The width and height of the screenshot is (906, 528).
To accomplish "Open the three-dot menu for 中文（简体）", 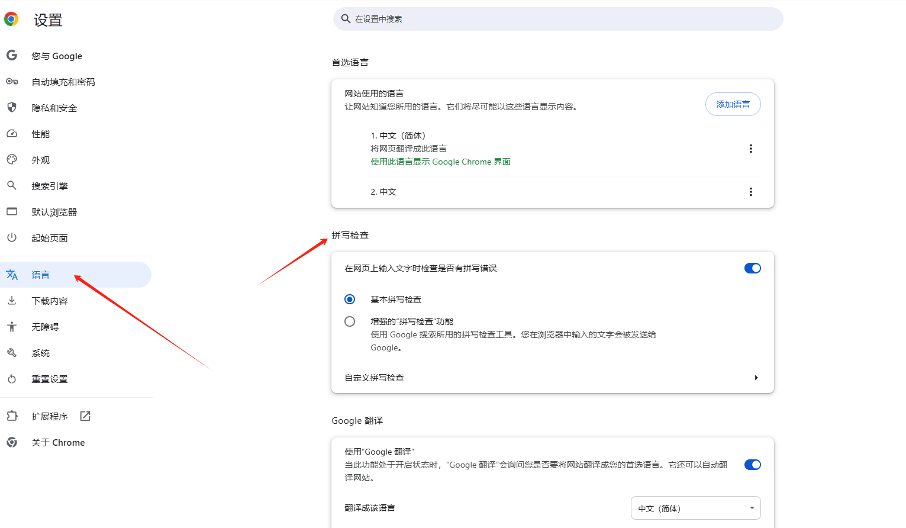I will tap(751, 149).
